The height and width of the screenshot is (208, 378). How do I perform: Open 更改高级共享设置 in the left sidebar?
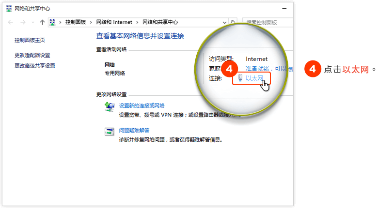35,66
